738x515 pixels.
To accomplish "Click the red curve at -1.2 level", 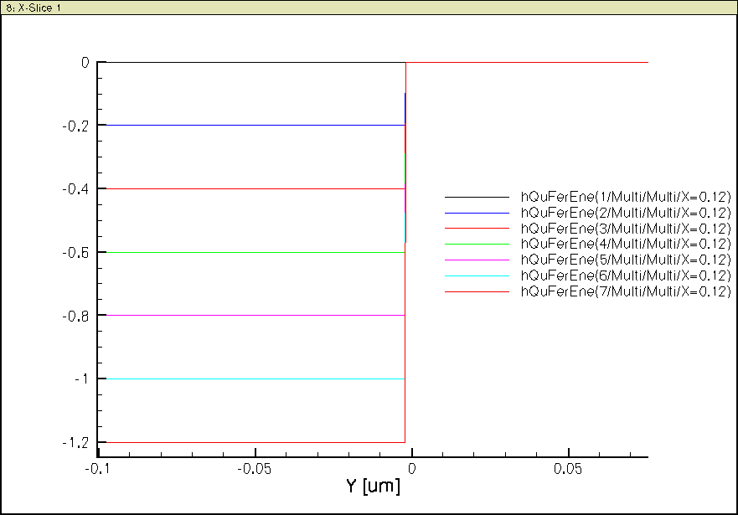I will point(254,443).
